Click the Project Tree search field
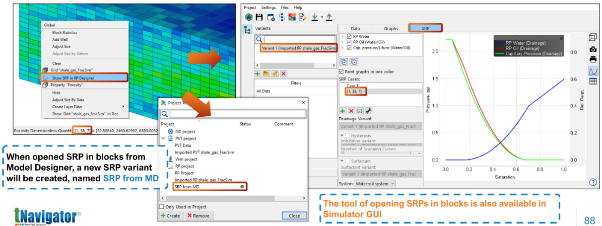The height and width of the screenshot is (226, 602). 238,114
